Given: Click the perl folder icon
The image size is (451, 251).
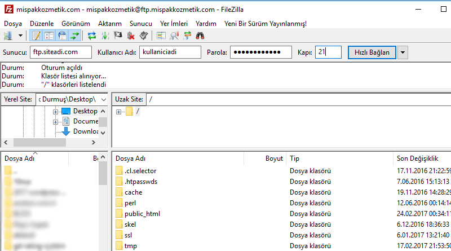Looking at the screenshot, I should tap(119, 203).
